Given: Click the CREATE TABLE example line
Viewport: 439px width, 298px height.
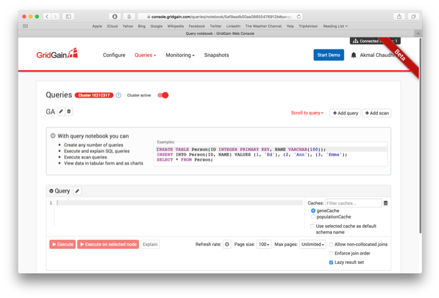Looking at the screenshot, I should [x=241, y=149].
